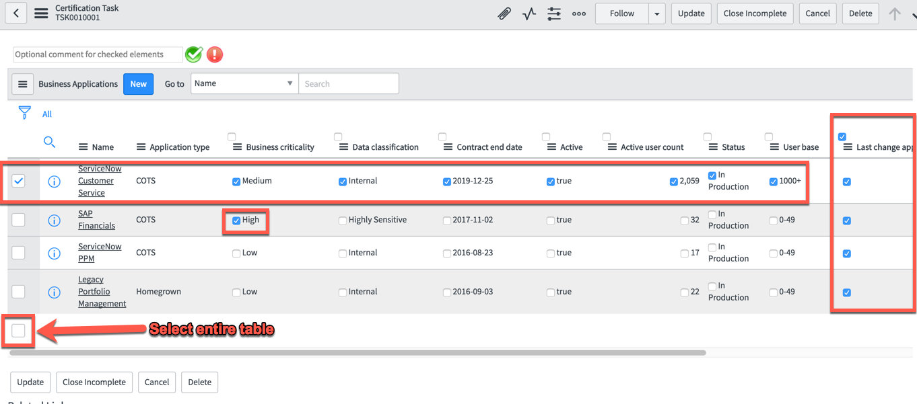
Task: Open the personalize form sliders icon
Action: coord(554,13)
